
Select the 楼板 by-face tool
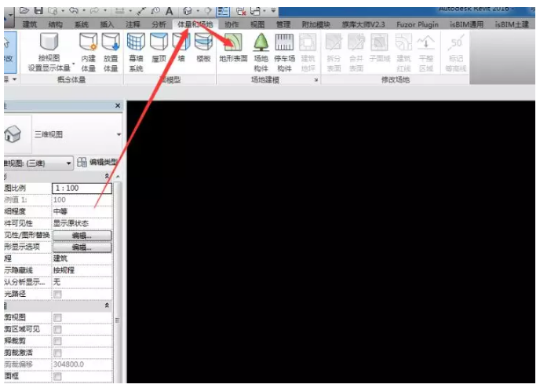[x=203, y=48]
